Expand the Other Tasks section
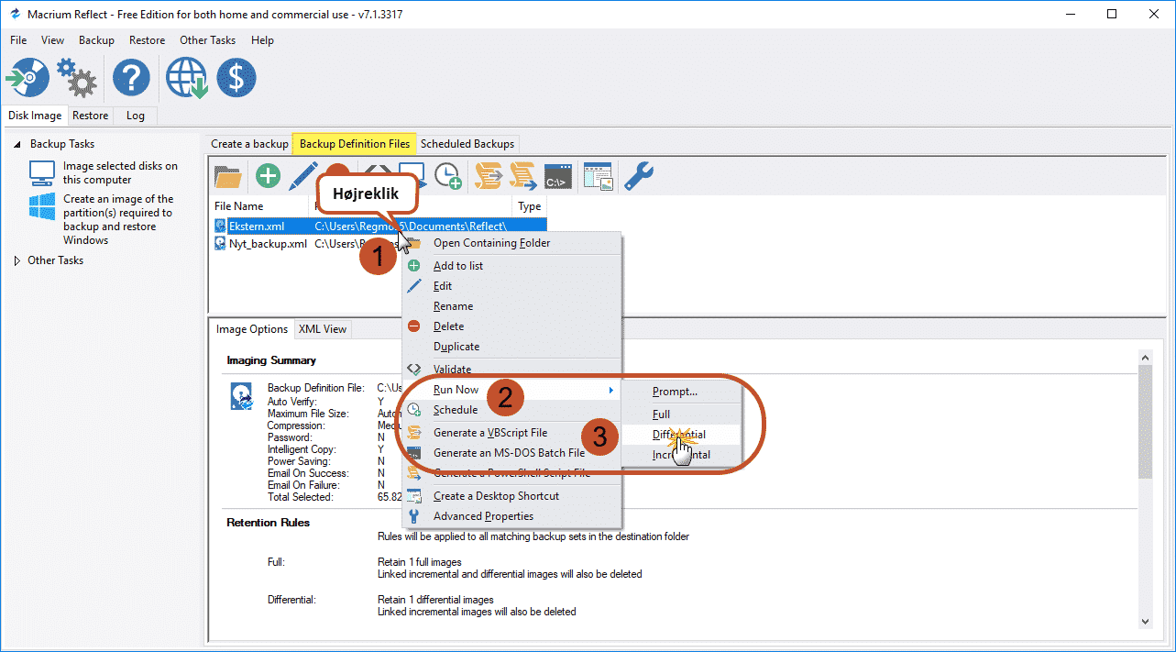 16,261
